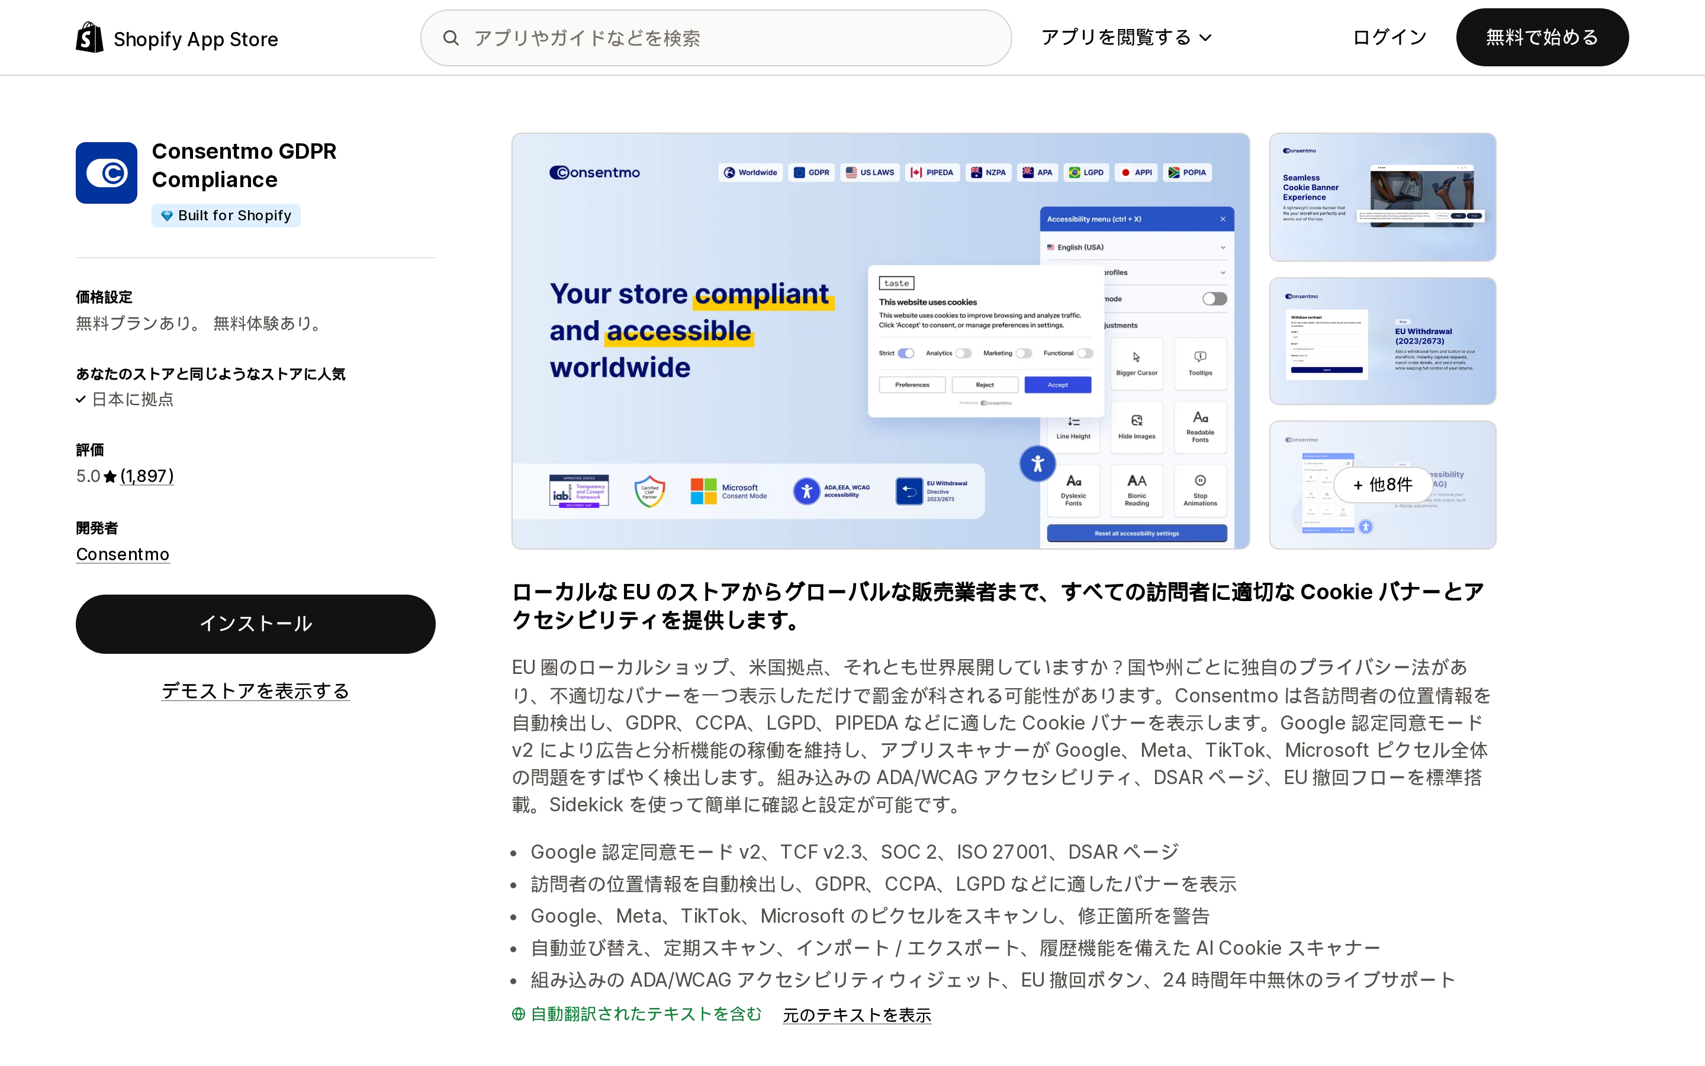Click the search magnifier icon
This screenshot has height=1066, width=1705.
point(451,38)
